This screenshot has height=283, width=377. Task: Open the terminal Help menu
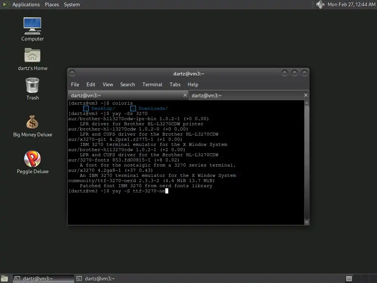coord(193,84)
